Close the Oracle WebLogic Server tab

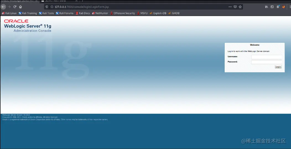coord(37,1)
